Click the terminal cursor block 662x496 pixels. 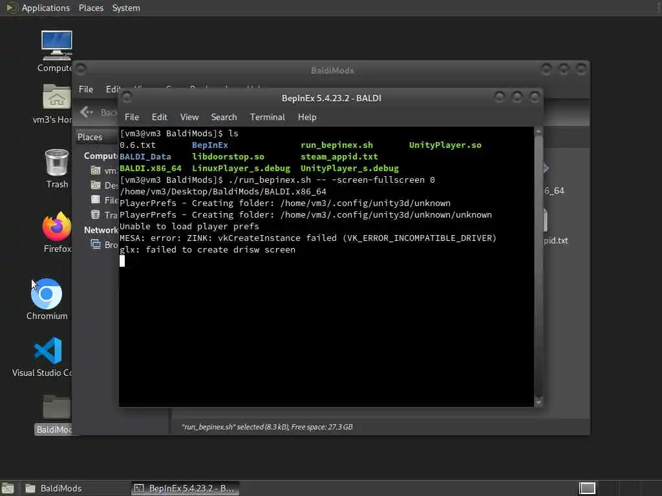point(122,261)
